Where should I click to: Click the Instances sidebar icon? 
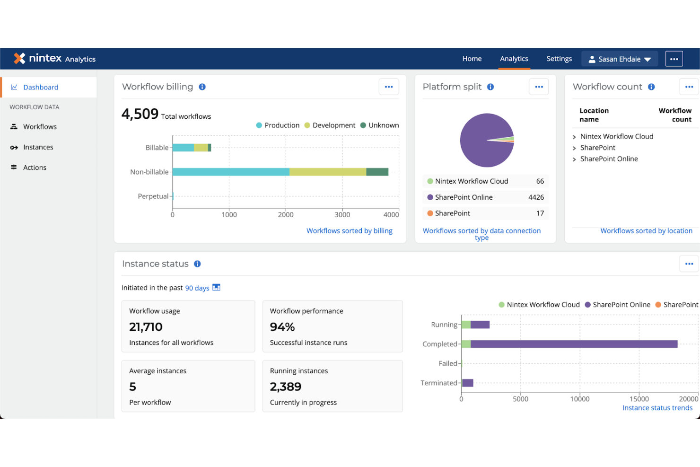click(14, 147)
